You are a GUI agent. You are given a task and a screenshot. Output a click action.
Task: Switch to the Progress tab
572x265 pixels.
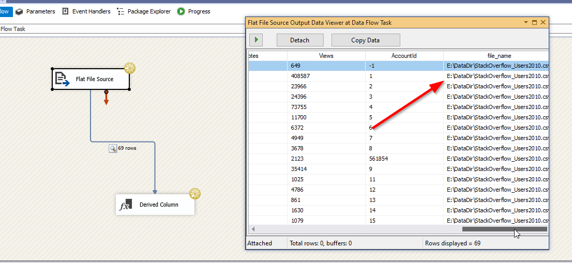(194, 11)
